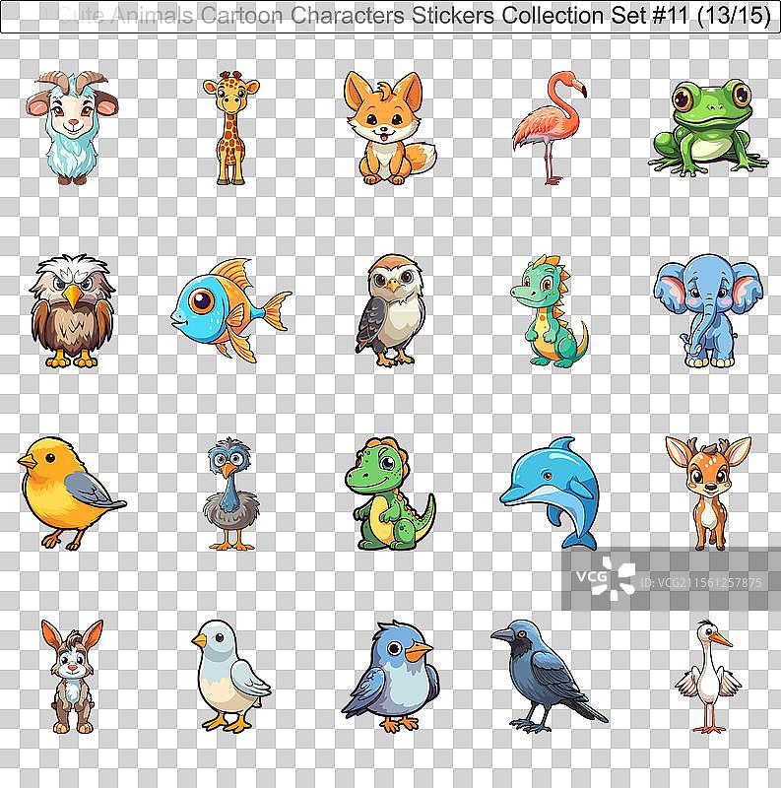This screenshot has height=788, width=781.
Task: Click the baby deer sticker
Action: (707, 491)
